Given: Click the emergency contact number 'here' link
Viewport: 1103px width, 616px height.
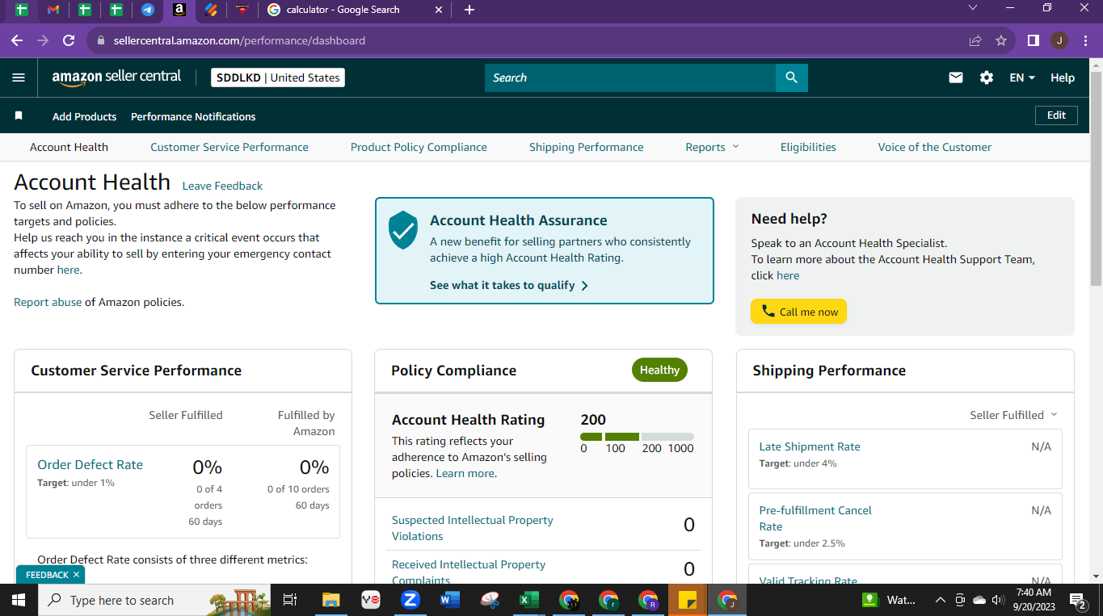Looking at the screenshot, I should pyautogui.click(x=68, y=270).
